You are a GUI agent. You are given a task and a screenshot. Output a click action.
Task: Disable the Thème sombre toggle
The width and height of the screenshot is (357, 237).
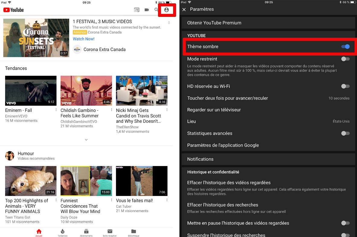[x=345, y=47]
